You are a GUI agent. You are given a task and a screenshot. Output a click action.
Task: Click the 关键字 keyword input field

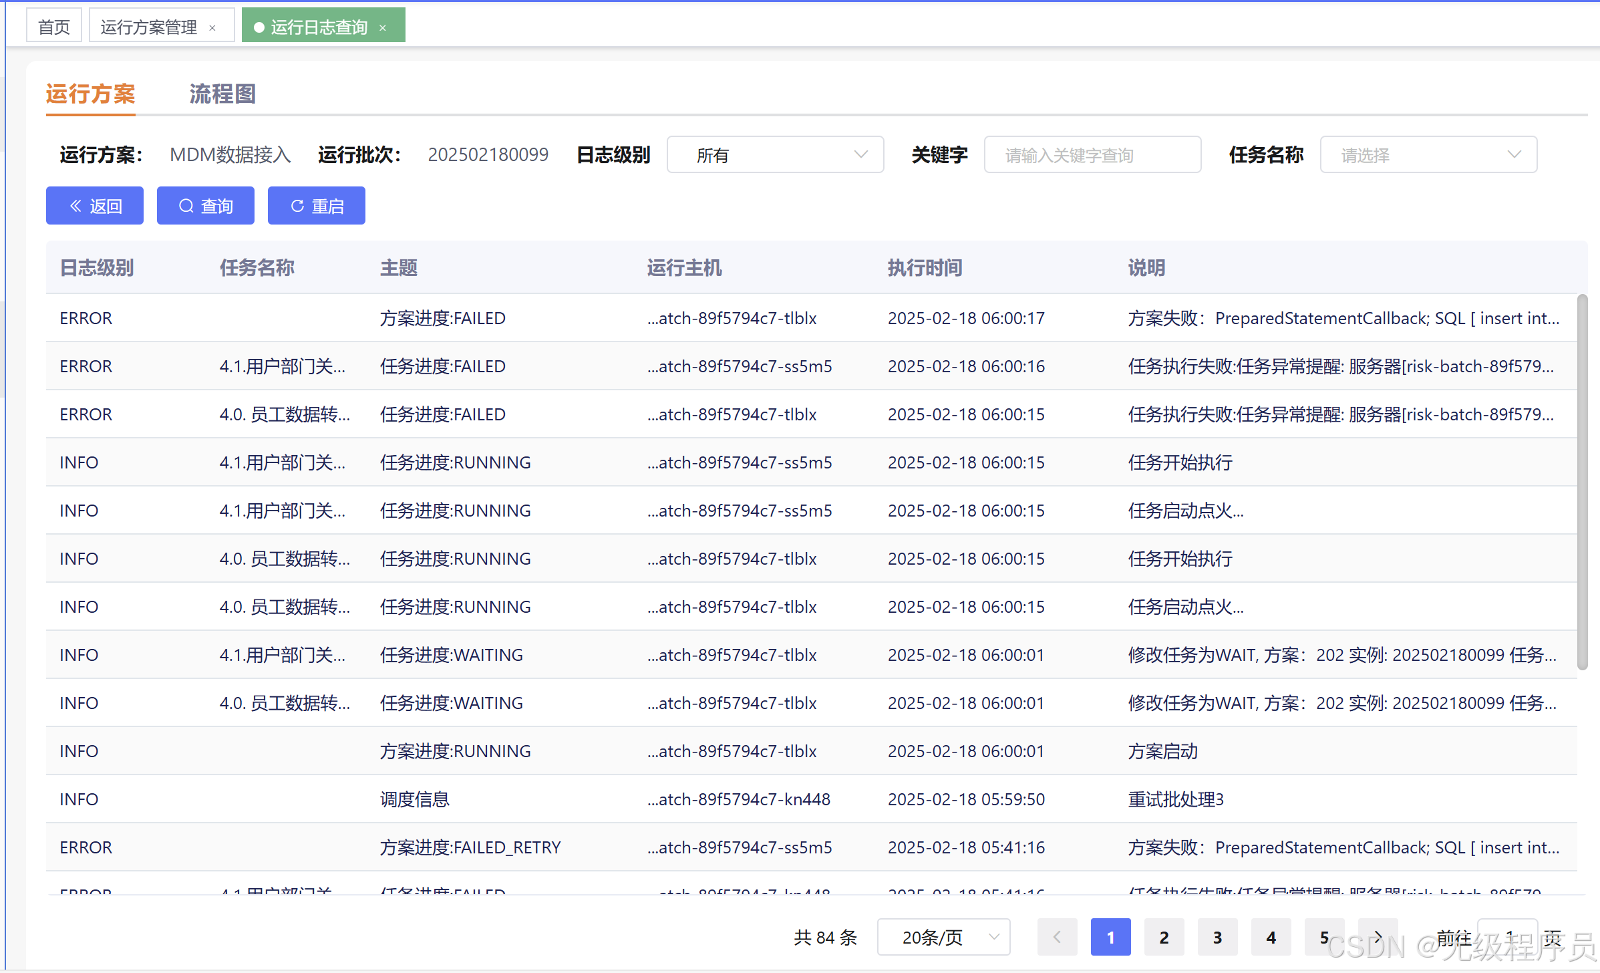(x=1092, y=155)
